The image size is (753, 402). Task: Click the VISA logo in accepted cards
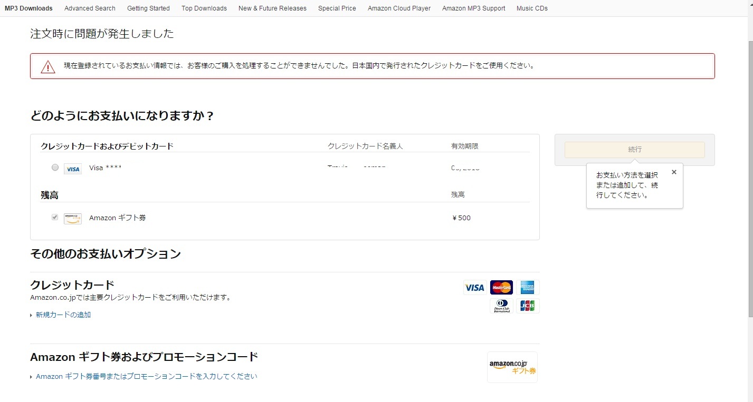pyautogui.click(x=475, y=288)
